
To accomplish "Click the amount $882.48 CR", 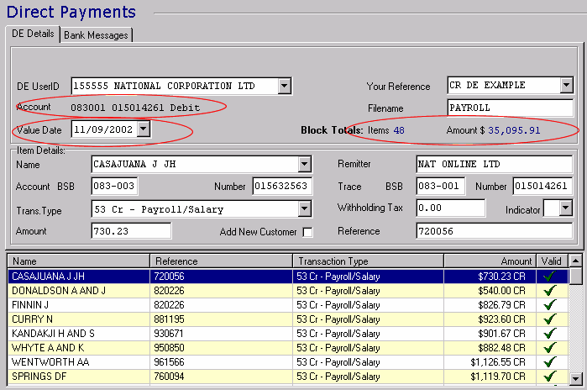I will [501, 348].
